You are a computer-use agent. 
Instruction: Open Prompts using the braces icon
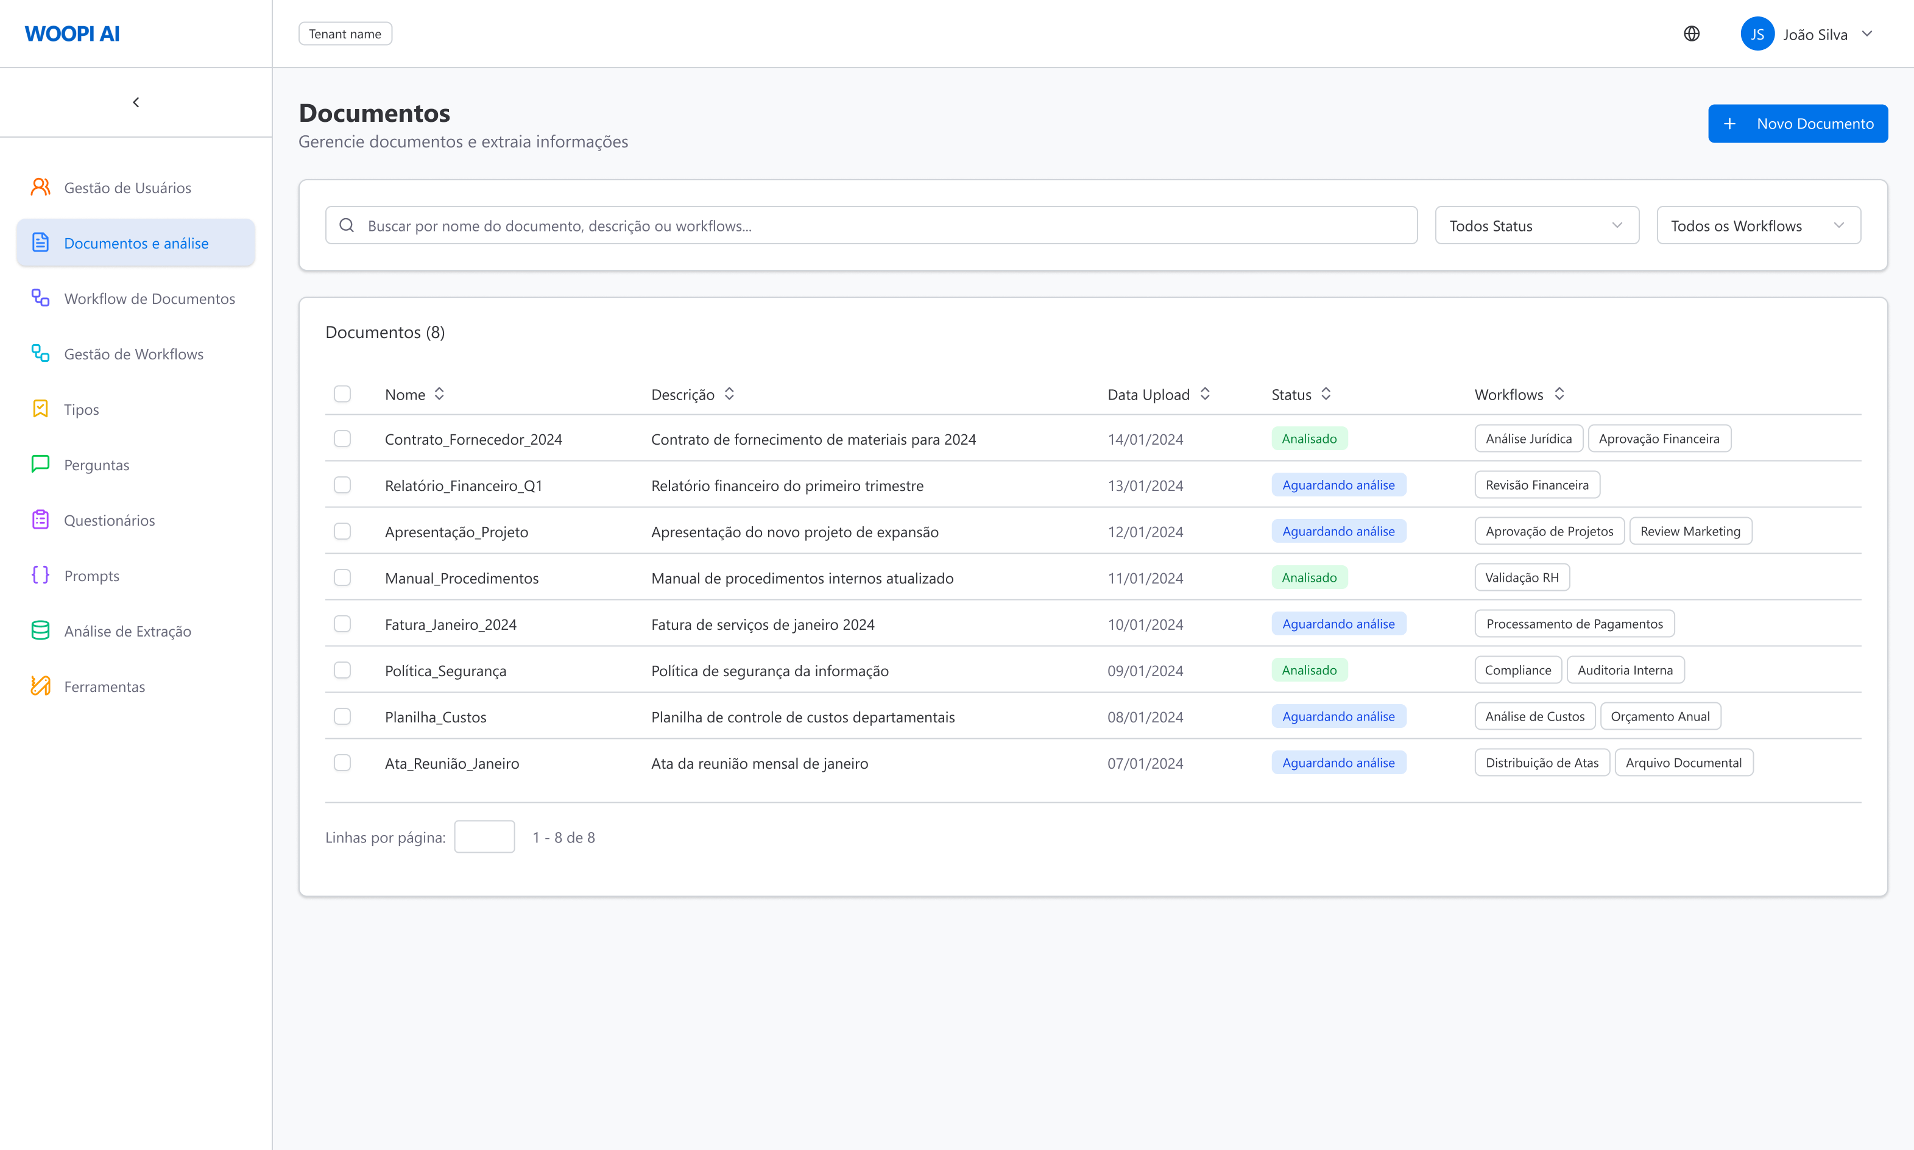pyautogui.click(x=40, y=575)
